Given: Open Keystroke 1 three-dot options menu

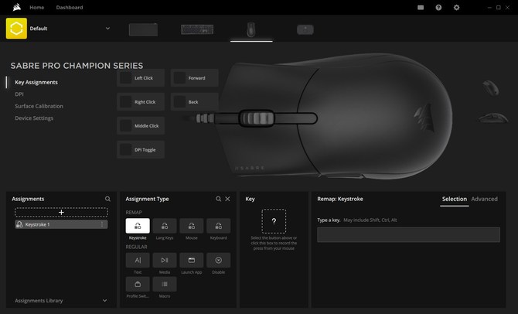Looking at the screenshot, I should click(102, 224).
